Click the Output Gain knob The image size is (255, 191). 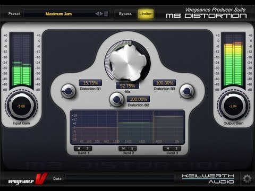pyautogui.click(x=233, y=106)
